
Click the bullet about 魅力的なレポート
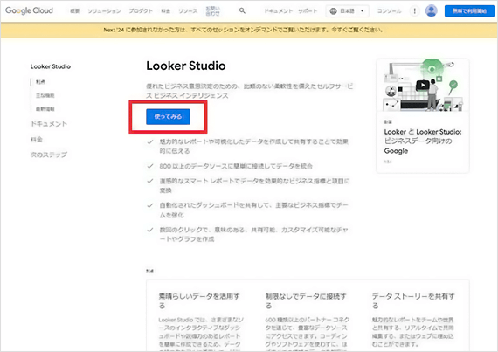pos(253,147)
